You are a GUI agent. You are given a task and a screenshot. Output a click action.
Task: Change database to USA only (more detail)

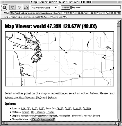tap(43, 119)
